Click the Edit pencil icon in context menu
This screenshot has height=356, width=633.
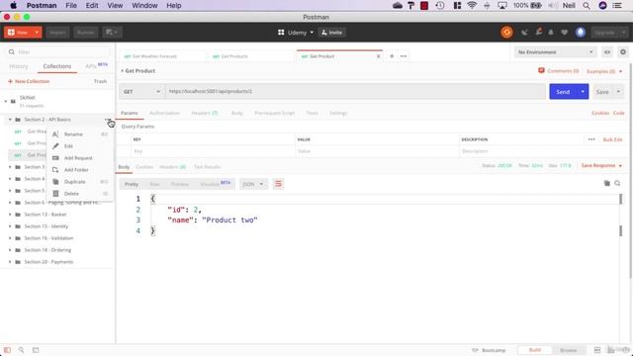coord(55,146)
